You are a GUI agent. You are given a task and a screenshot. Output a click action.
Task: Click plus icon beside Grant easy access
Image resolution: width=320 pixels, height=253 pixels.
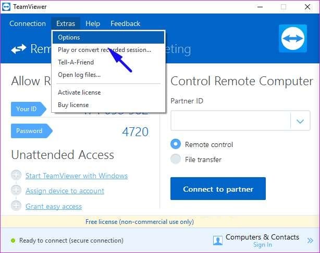coord(16,206)
